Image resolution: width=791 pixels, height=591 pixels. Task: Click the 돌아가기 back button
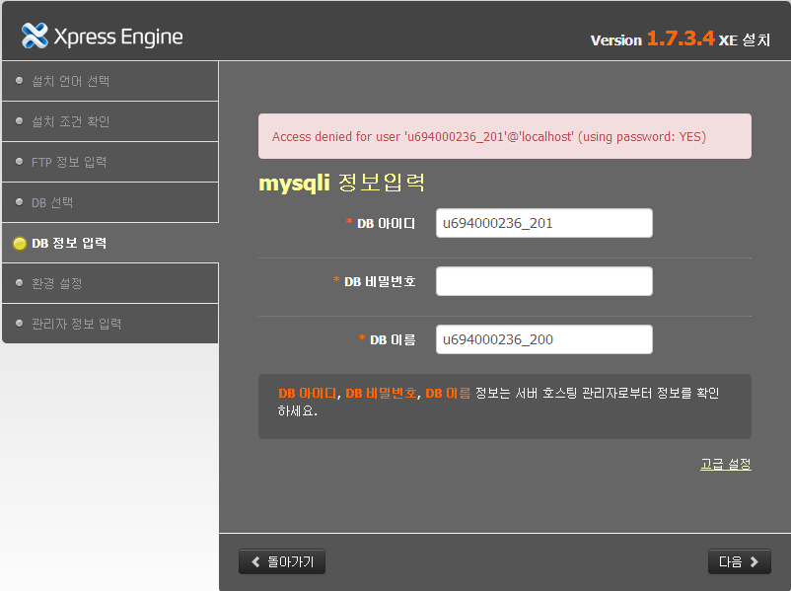pos(281,560)
